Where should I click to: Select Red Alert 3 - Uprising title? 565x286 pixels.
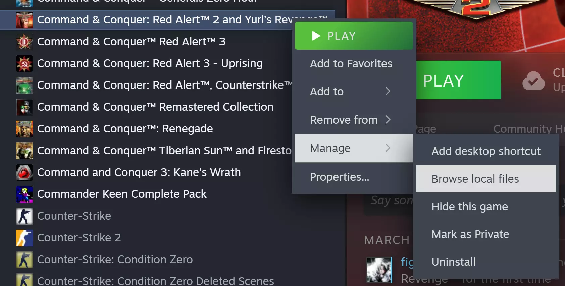coord(150,63)
